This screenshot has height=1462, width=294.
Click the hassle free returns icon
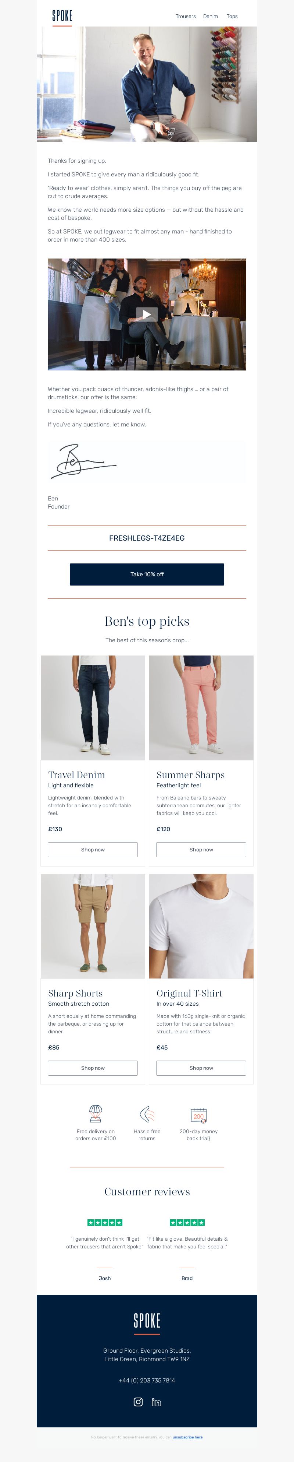click(x=147, y=1114)
